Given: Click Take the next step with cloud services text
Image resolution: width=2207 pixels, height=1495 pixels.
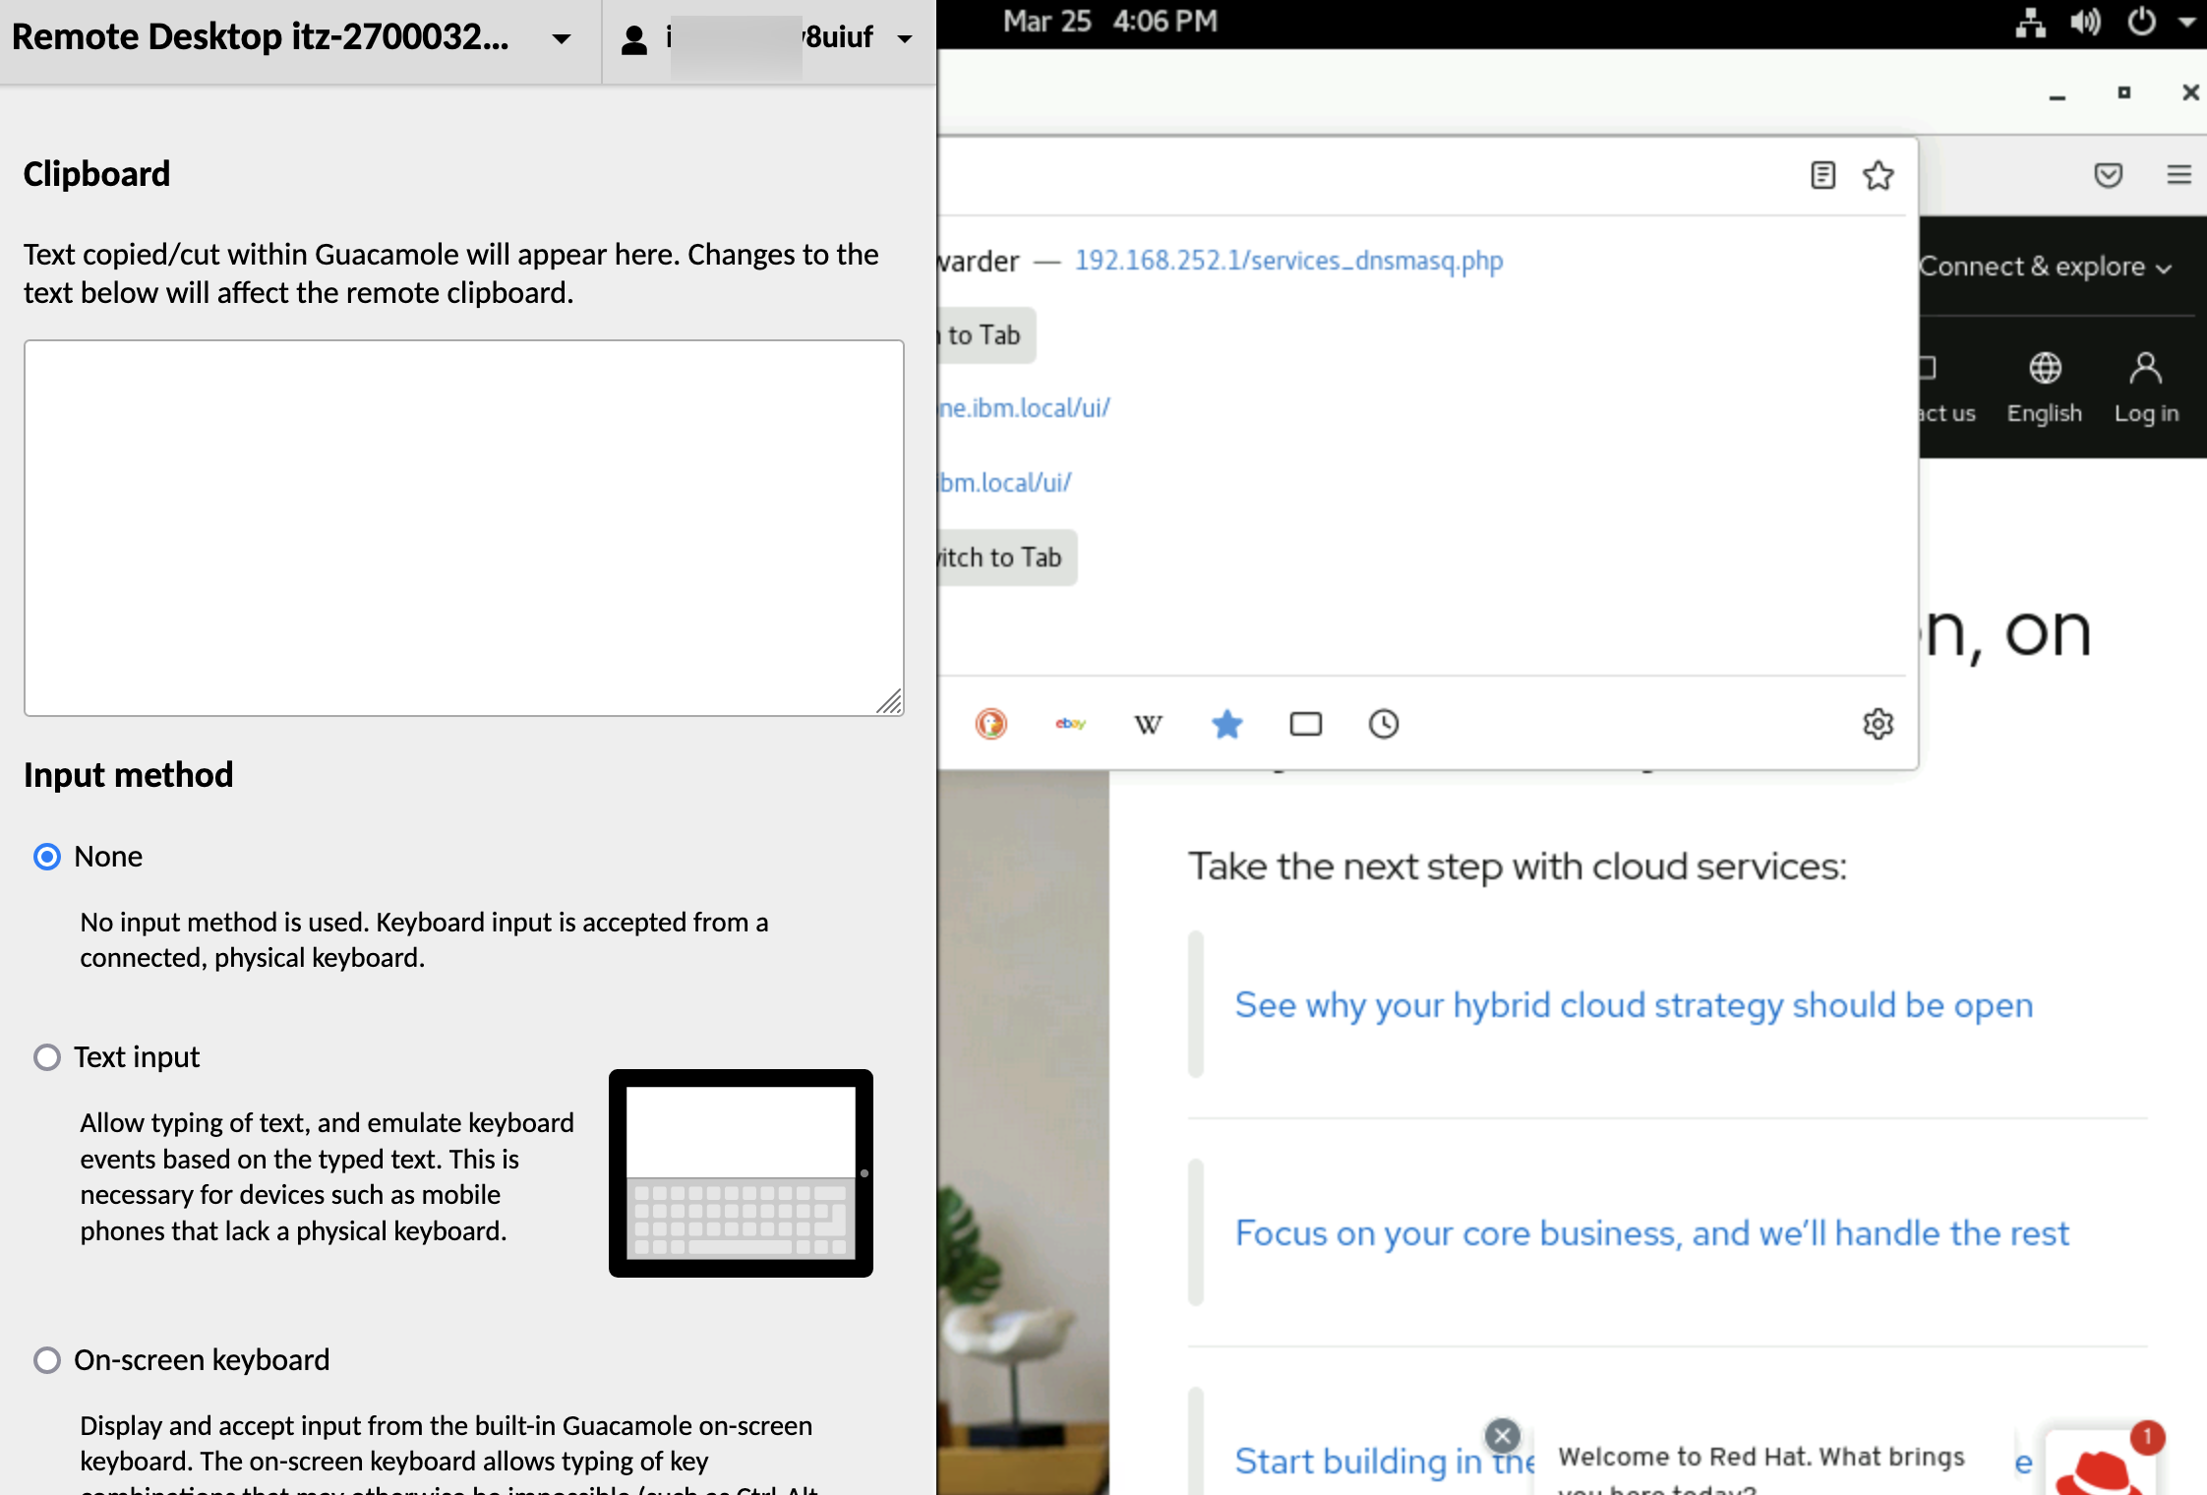Looking at the screenshot, I should point(1518,867).
